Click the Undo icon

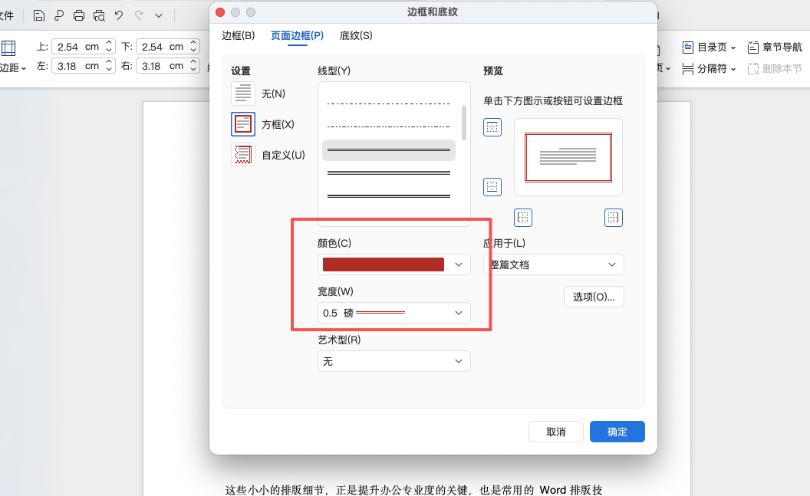point(120,15)
